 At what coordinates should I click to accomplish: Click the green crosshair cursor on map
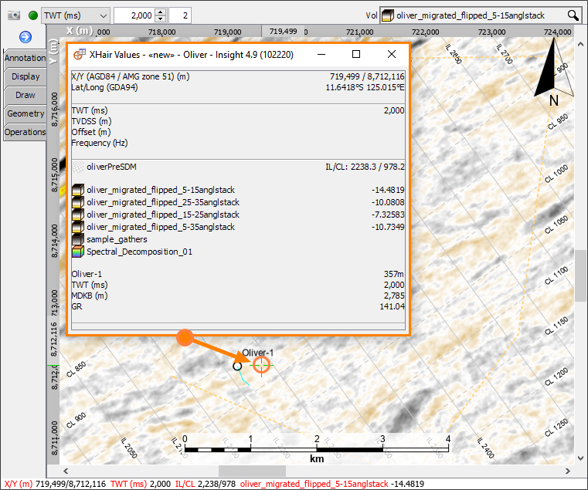261,364
